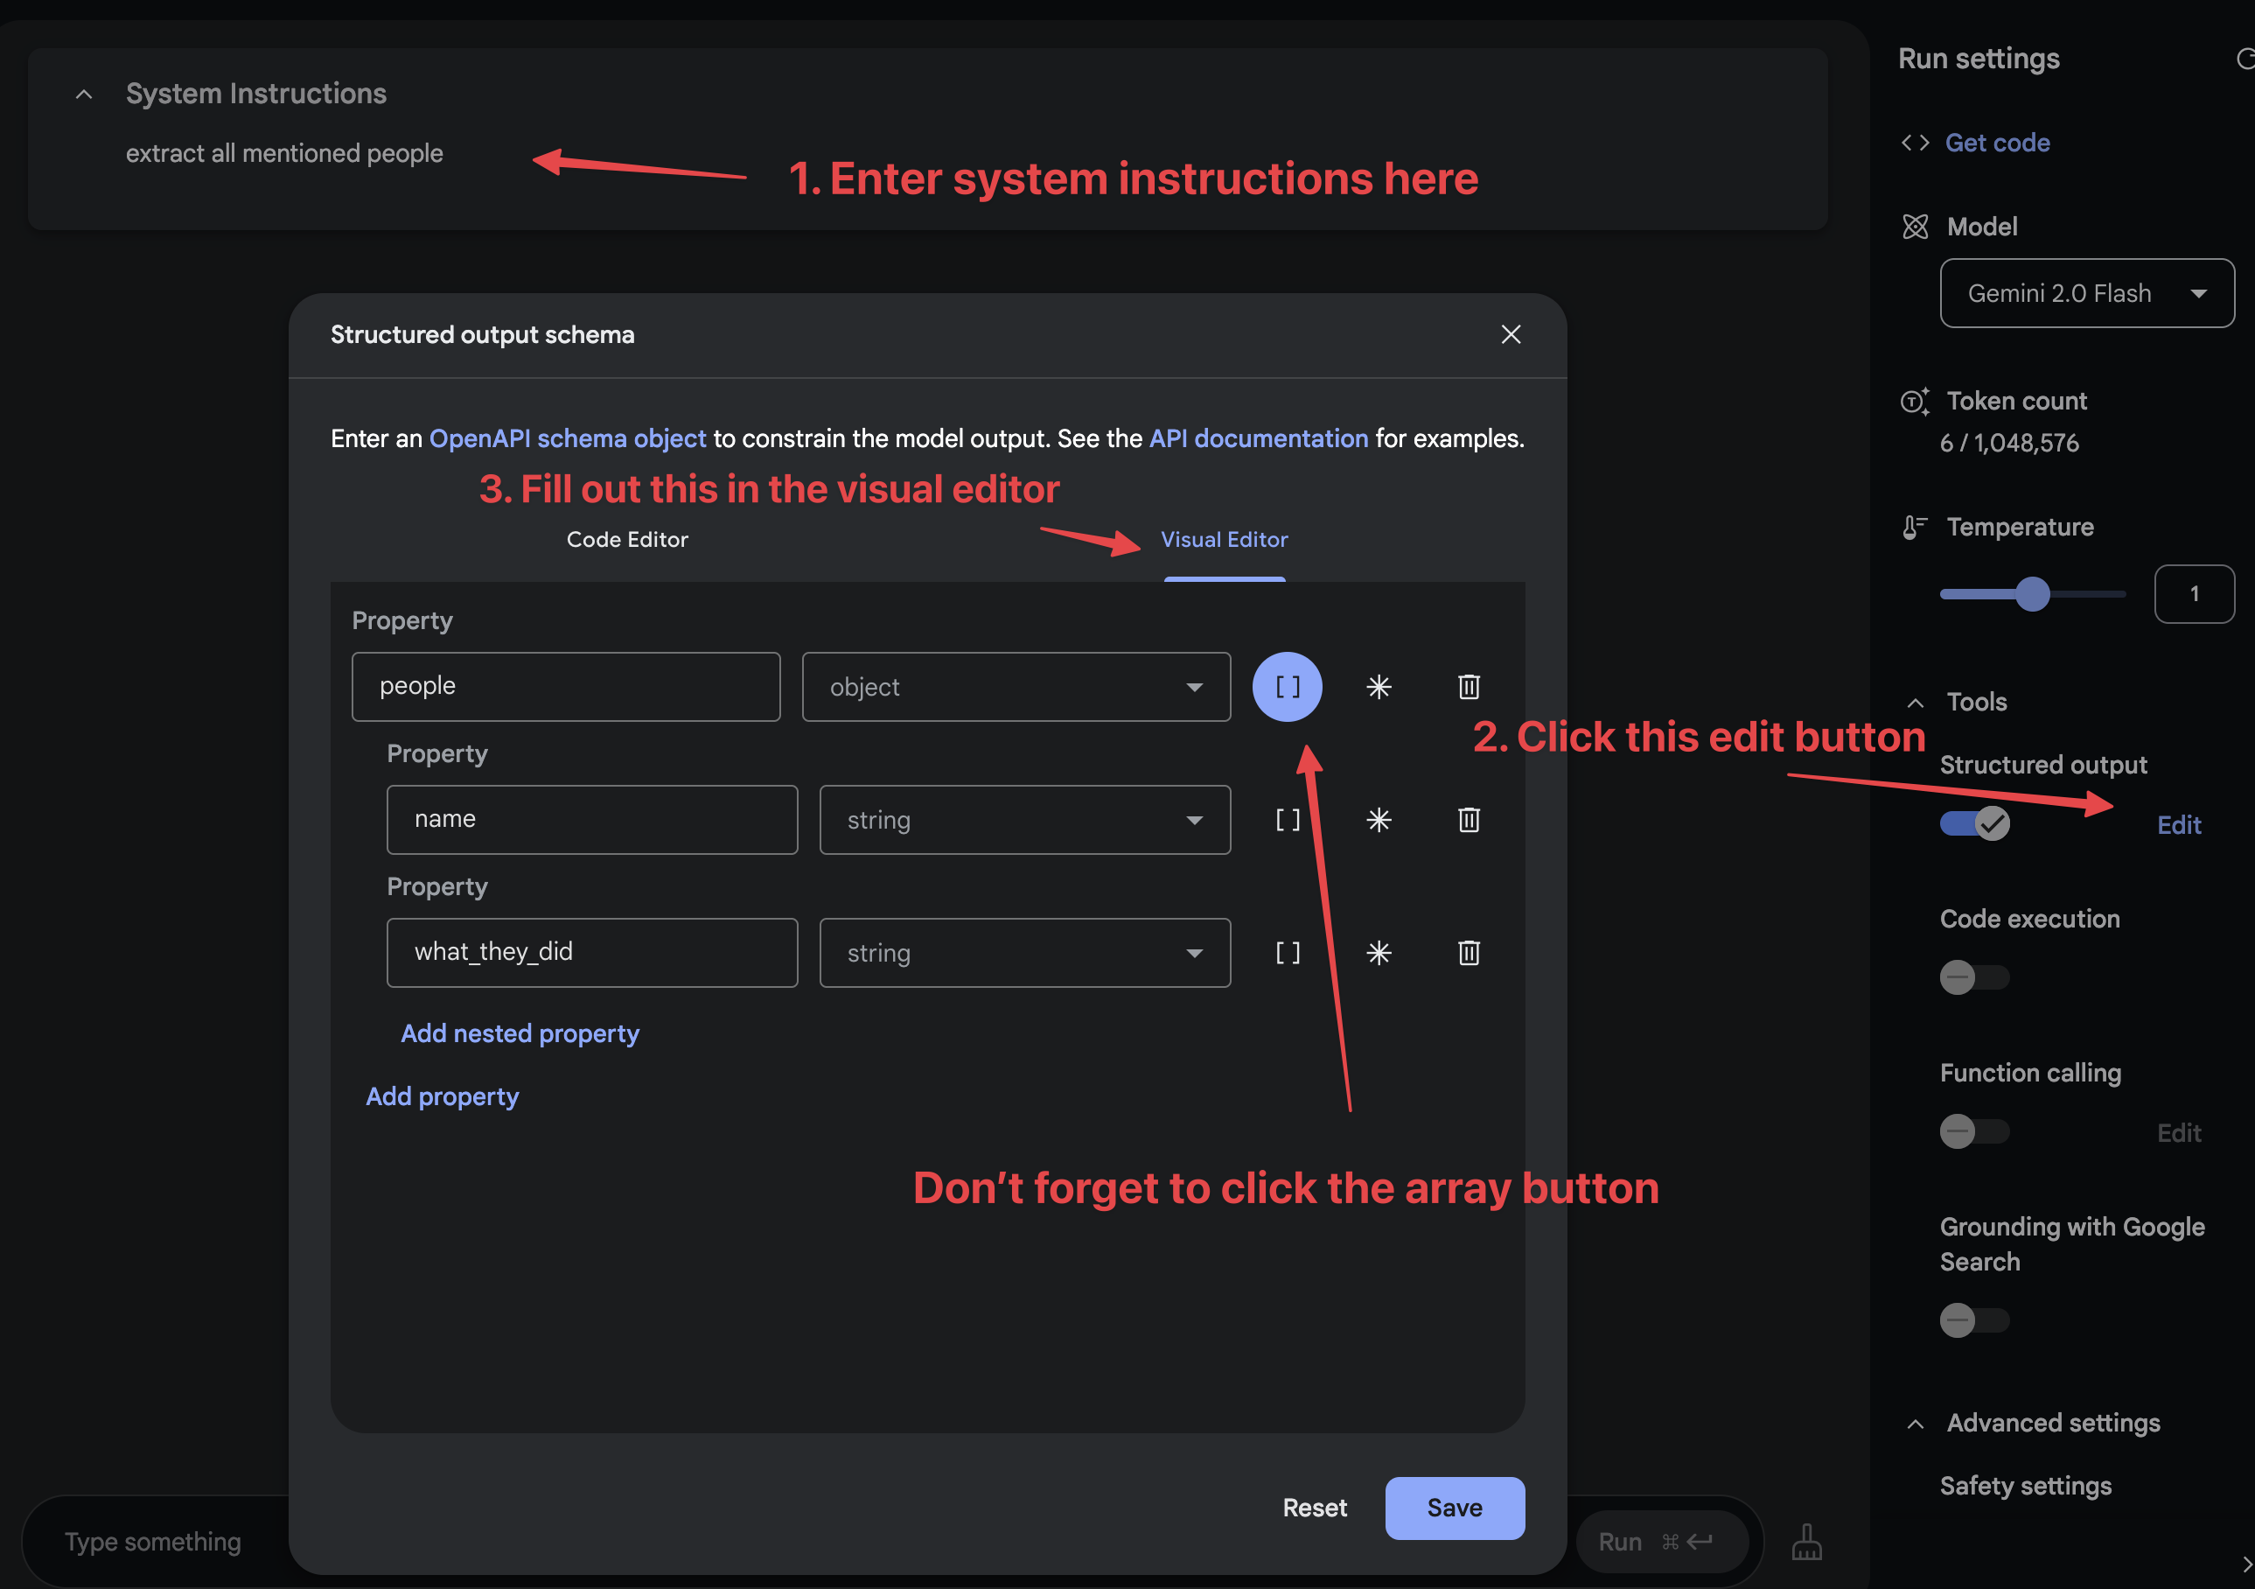This screenshot has width=2255, height=1589.
Task: Click the Run settings panel heading
Action: 1978,59
